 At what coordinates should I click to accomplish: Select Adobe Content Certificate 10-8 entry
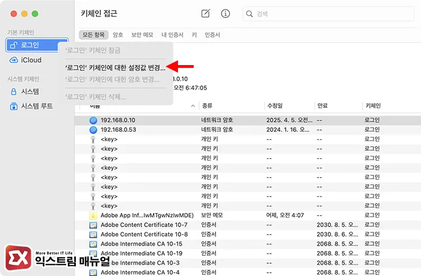[x=144, y=234]
